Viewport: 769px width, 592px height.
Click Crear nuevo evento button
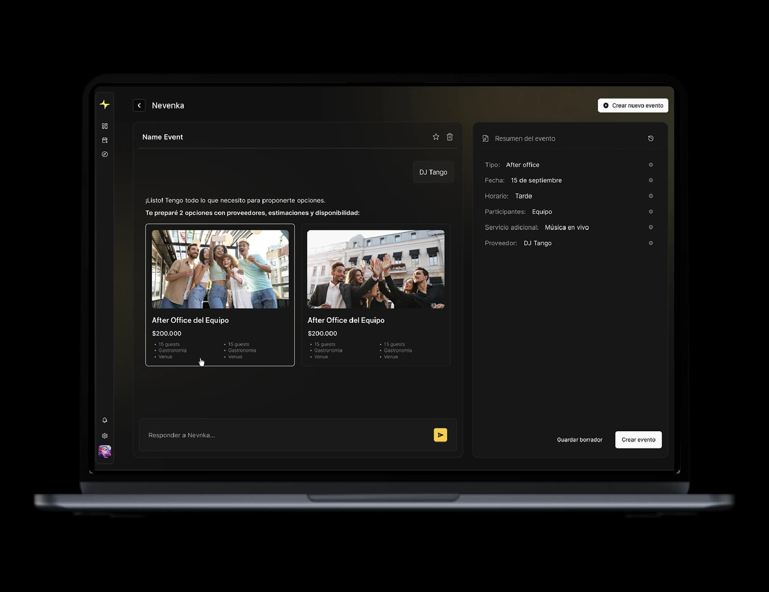click(x=633, y=106)
